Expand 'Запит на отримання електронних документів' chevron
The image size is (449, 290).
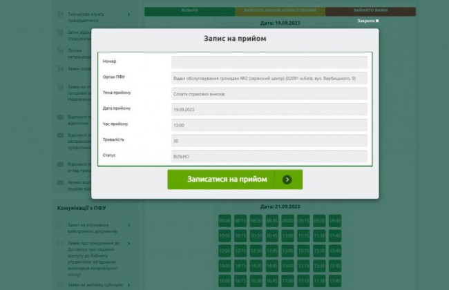tap(129, 226)
